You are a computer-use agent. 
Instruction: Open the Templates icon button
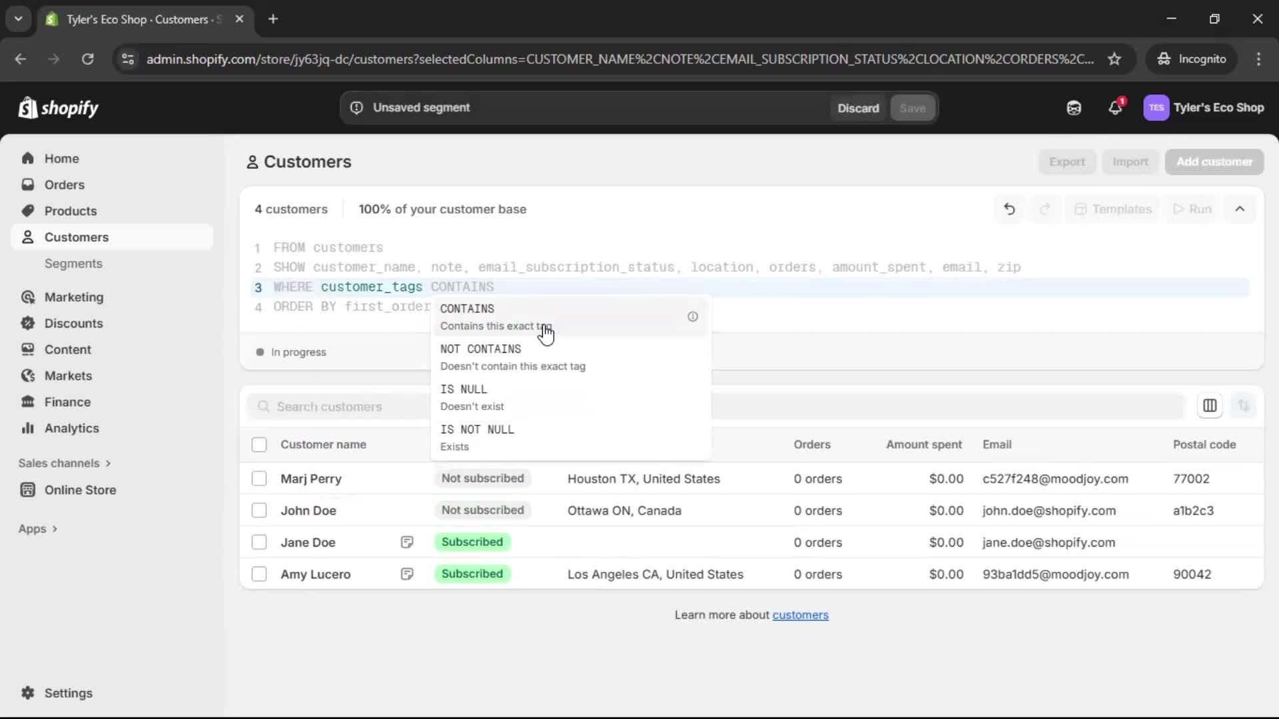1112,208
